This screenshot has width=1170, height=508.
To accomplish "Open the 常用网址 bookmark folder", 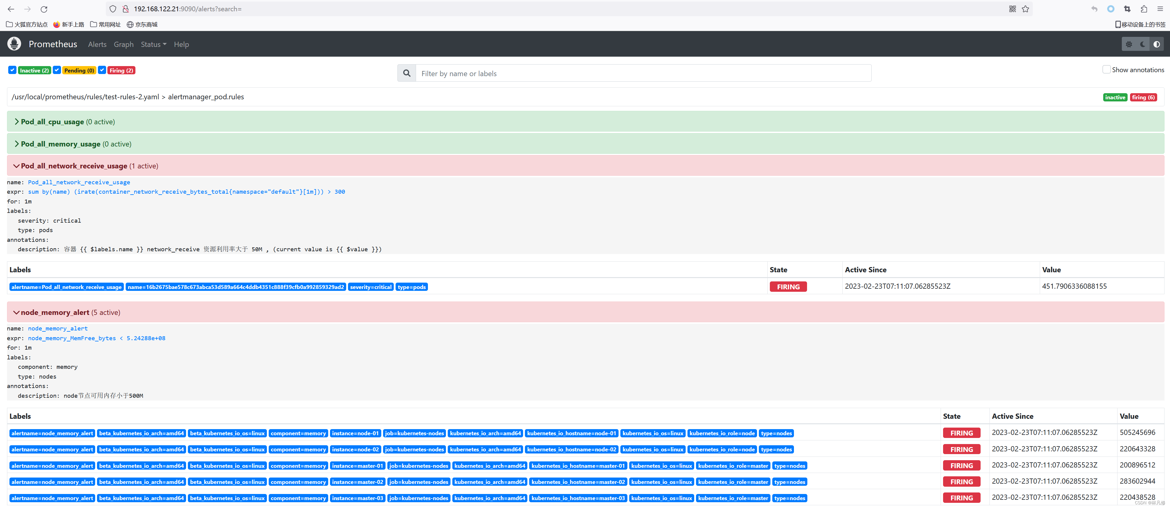I will click(106, 24).
